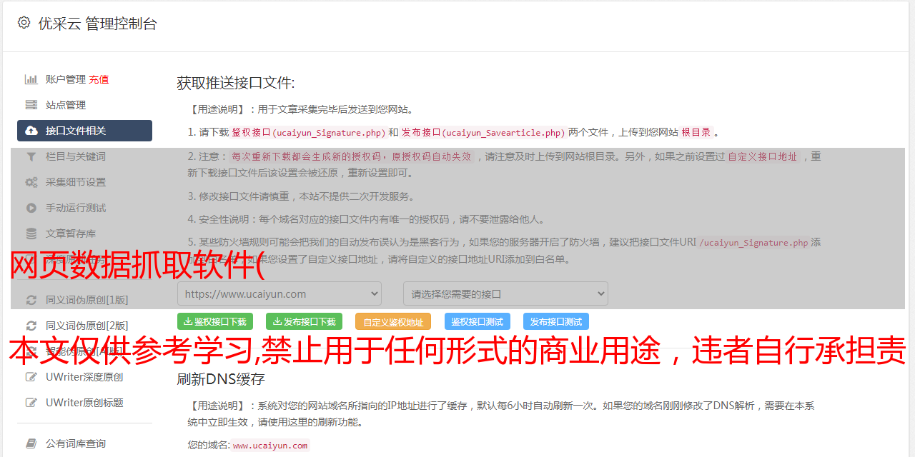Image resolution: width=915 pixels, height=457 pixels.
Task: Click the gear icon beside 优采云 管理控制台
Action: pyautogui.click(x=24, y=23)
